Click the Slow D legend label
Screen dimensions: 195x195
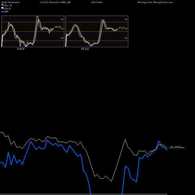[8, 5]
